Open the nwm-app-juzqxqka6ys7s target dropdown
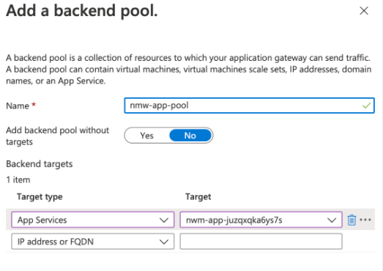The height and width of the screenshot is (271, 383). tap(261, 220)
